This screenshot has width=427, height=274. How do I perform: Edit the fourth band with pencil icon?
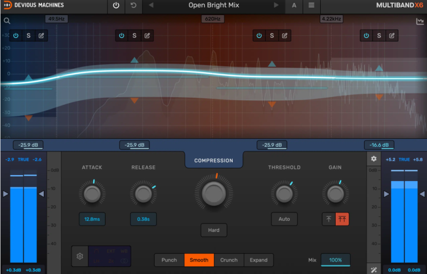(392, 36)
